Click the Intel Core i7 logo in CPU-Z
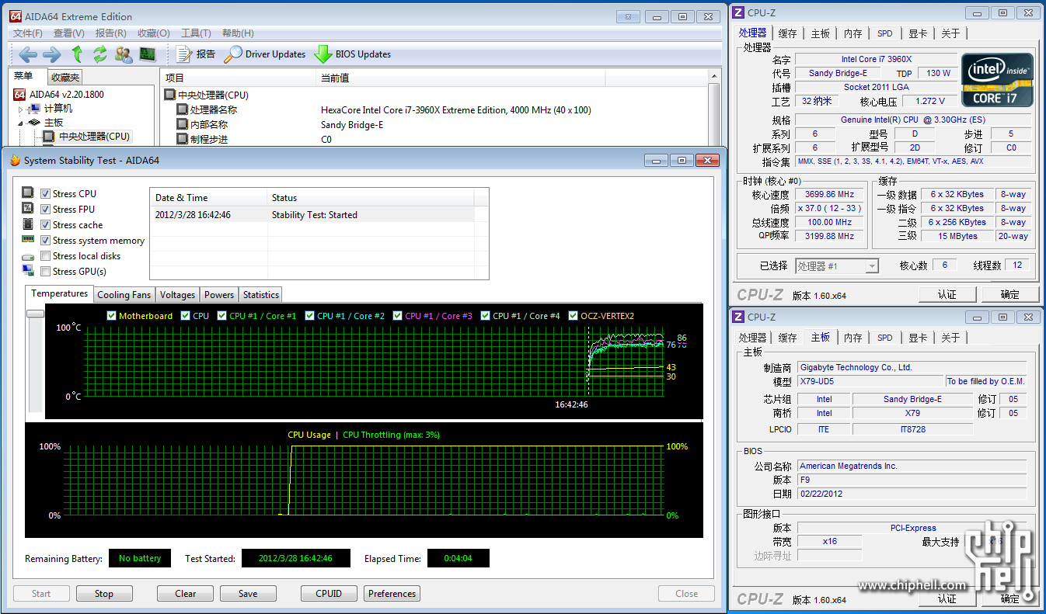1046x614 pixels. point(998,80)
